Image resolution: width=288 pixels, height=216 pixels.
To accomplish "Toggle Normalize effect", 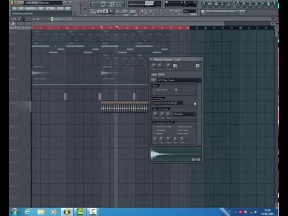I will point(160,130).
